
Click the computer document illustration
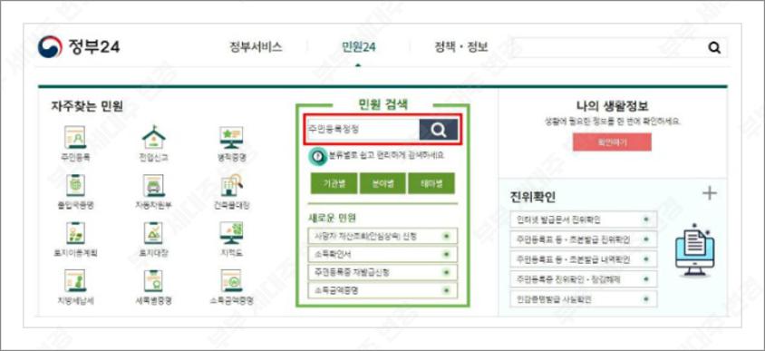[694, 249]
